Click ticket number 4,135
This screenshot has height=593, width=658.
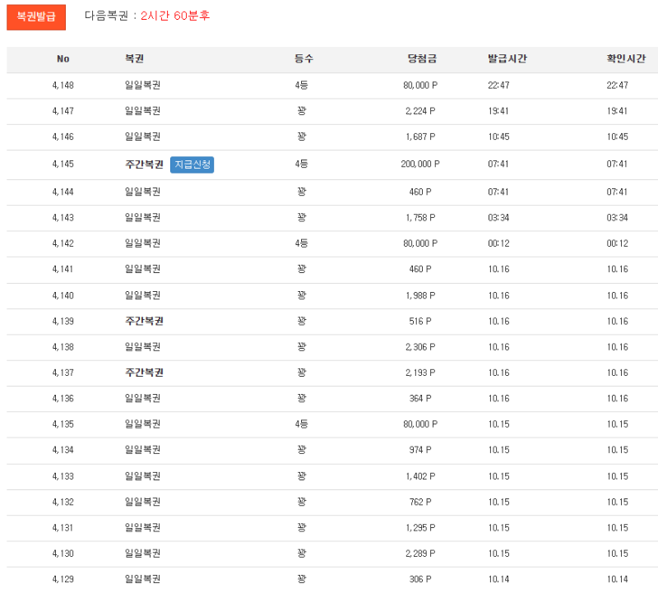point(63,424)
